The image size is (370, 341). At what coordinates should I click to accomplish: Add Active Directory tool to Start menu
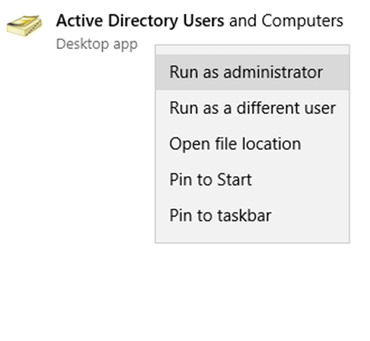(x=210, y=180)
